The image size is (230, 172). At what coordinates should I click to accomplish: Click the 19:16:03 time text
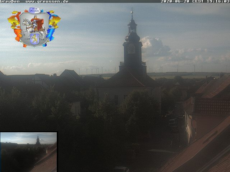(218, 1)
